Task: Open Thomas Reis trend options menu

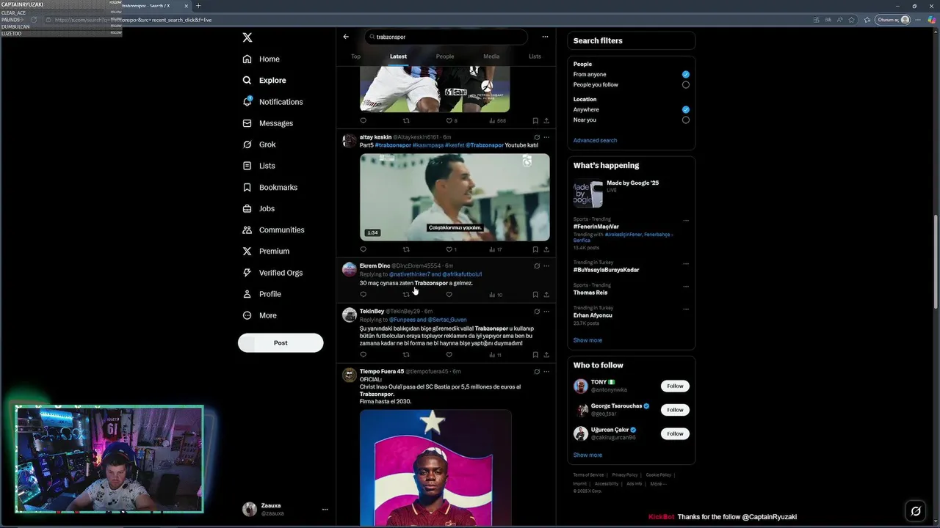Action: [x=686, y=286]
